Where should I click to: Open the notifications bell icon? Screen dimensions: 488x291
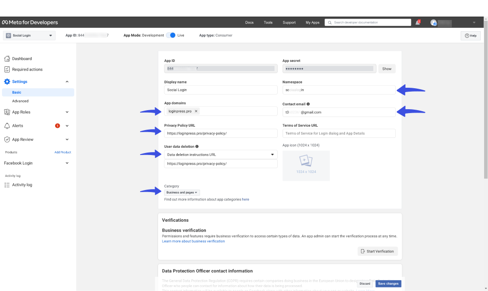pos(418,22)
